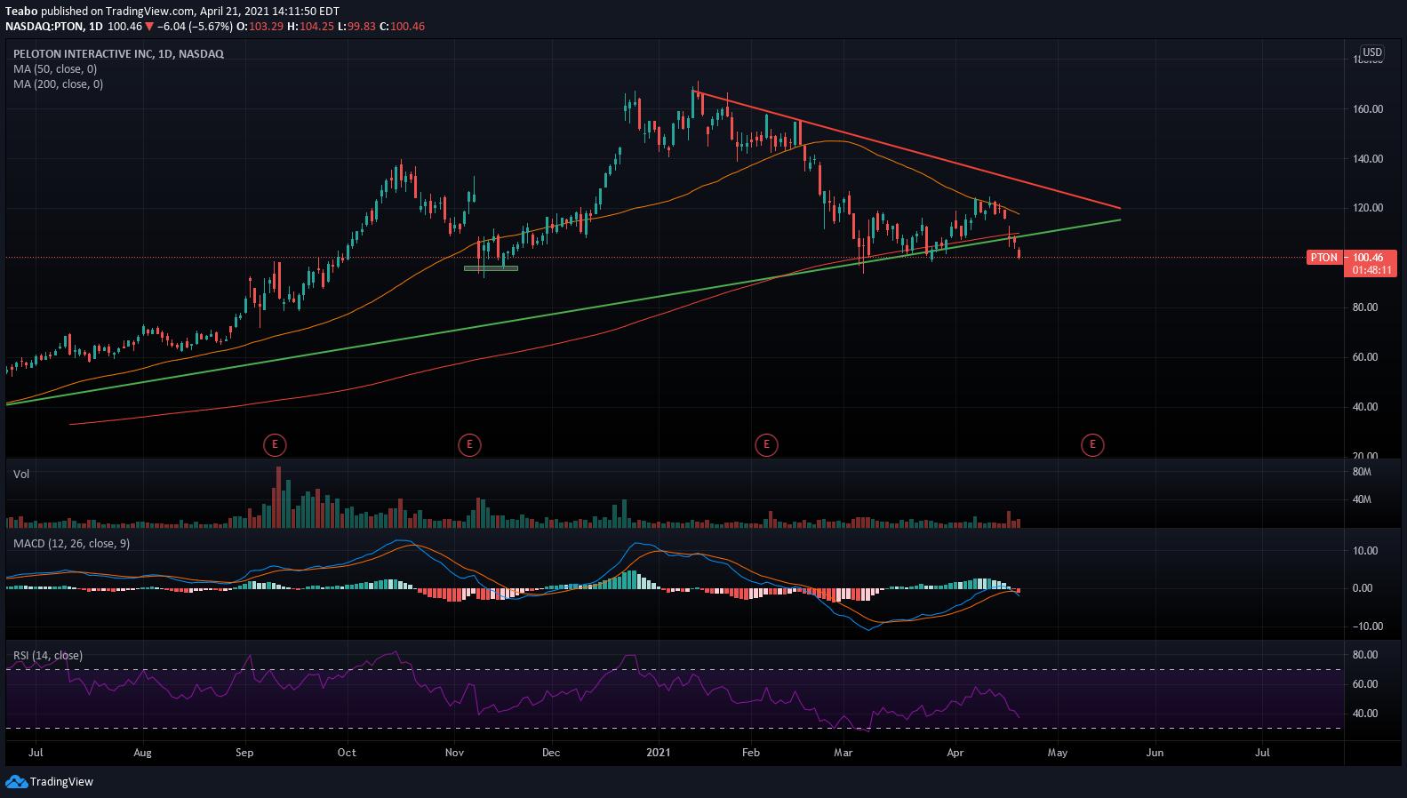Click the 160.00 price axis label
The height and width of the screenshot is (798, 1407).
(x=1368, y=109)
